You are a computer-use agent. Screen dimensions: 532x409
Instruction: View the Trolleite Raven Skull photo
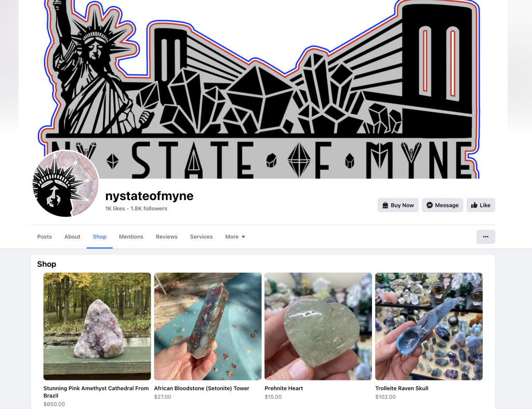tap(429, 326)
